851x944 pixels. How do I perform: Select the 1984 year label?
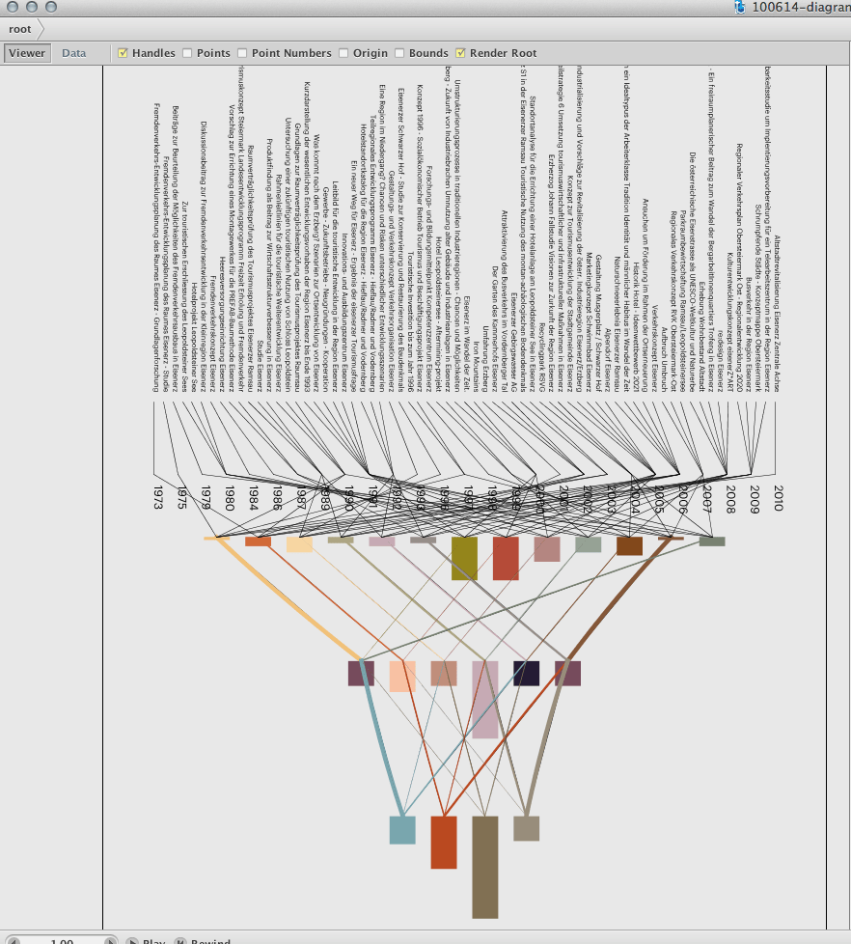click(254, 498)
